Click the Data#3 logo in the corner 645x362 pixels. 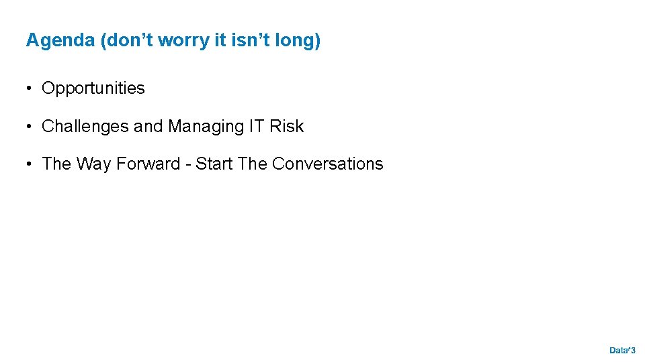click(x=622, y=350)
